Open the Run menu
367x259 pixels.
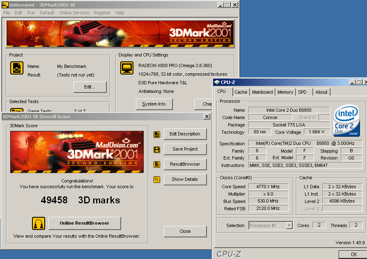pyautogui.click(x=31, y=13)
